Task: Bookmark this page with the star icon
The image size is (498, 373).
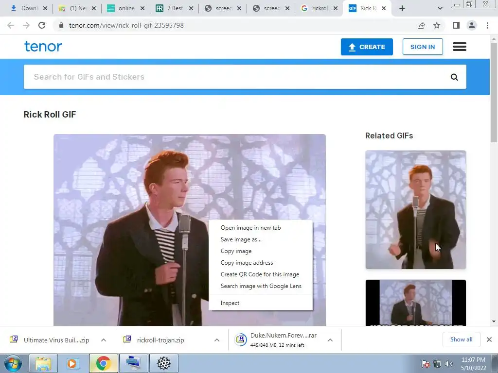Action: tap(437, 25)
